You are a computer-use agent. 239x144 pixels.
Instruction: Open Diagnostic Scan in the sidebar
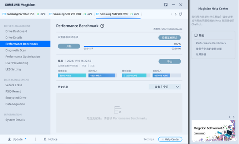point(16,50)
